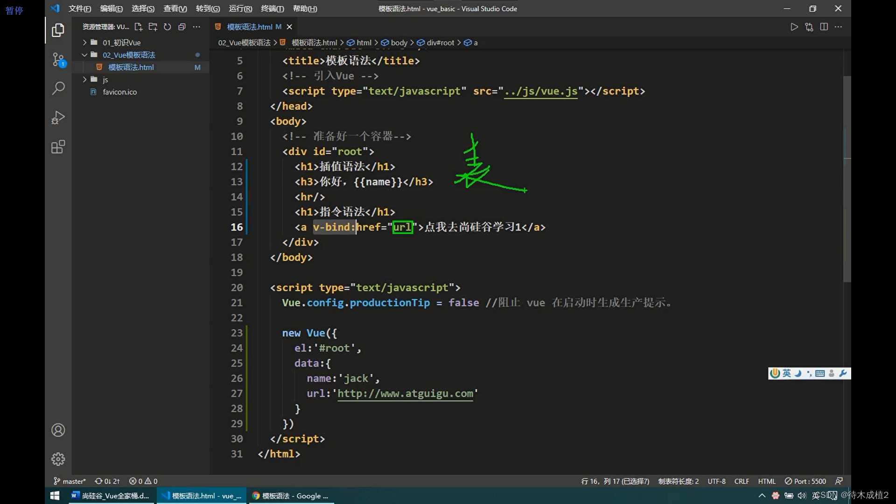
Task: Switch to Google Chrome in taskbar
Action: click(x=291, y=496)
